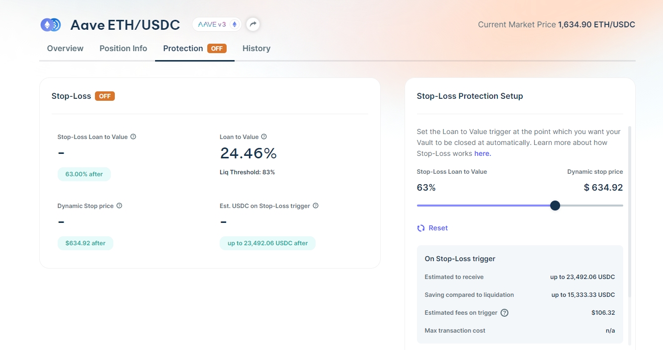This screenshot has height=350, width=663.
Task: Click the 63.00% after pill
Action: [84, 174]
